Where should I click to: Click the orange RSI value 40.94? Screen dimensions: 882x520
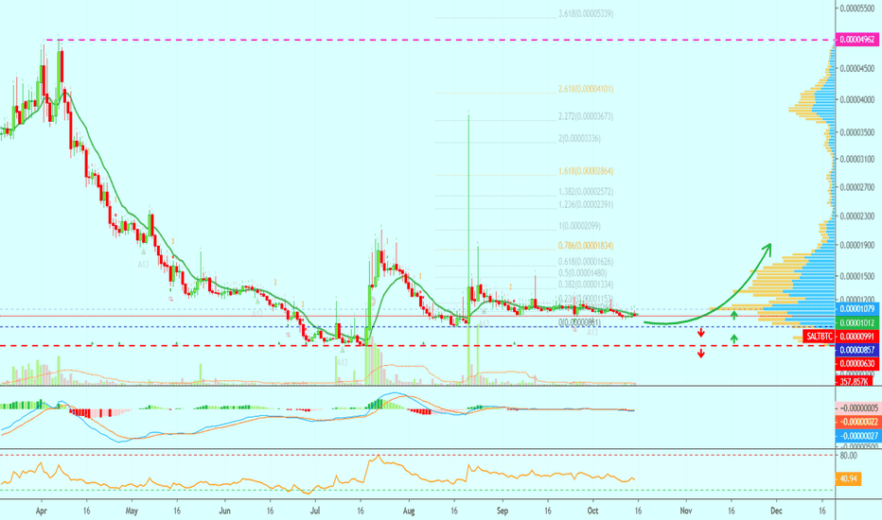(x=848, y=479)
